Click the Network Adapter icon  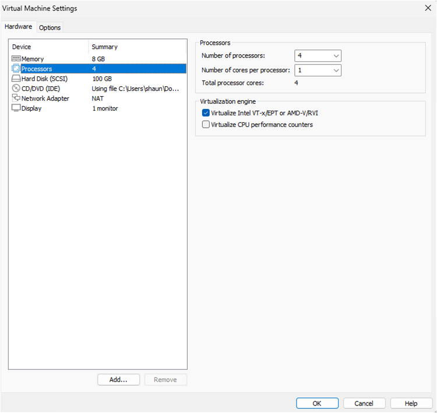(16, 98)
